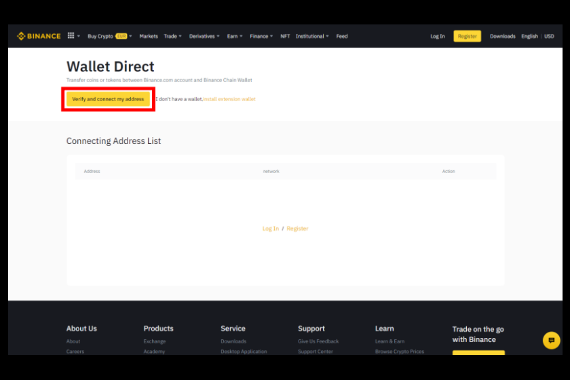Open the apps grid menu icon
Viewport: 570px width, 380px height.
(x=71, y=36)
